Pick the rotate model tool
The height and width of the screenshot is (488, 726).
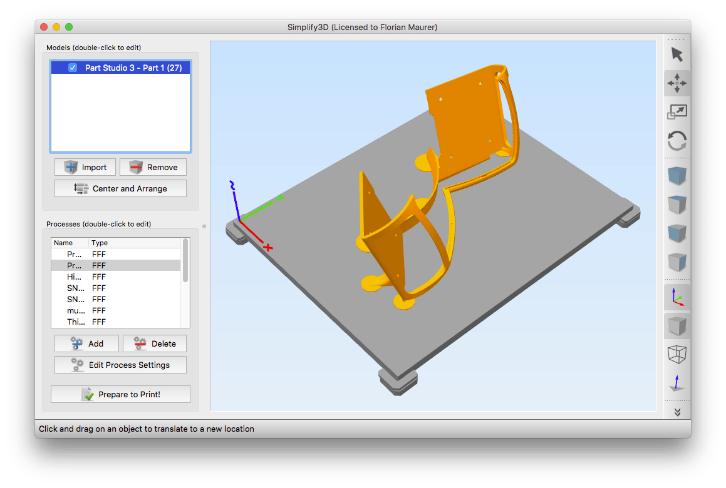tap(677, 141)
